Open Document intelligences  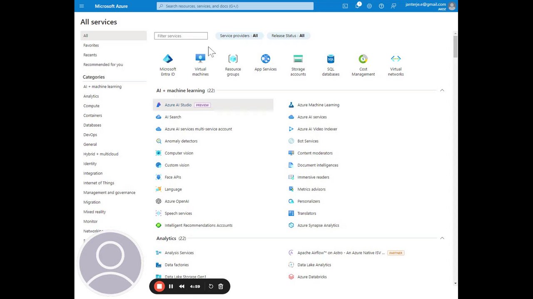coord(318,165)
